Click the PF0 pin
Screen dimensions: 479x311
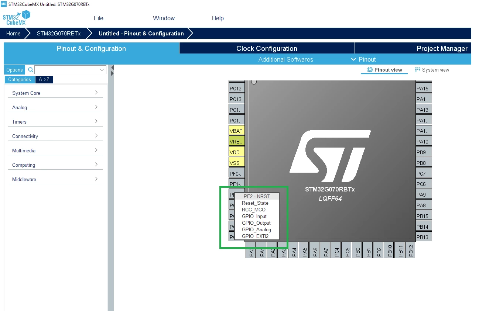point(237,173)
